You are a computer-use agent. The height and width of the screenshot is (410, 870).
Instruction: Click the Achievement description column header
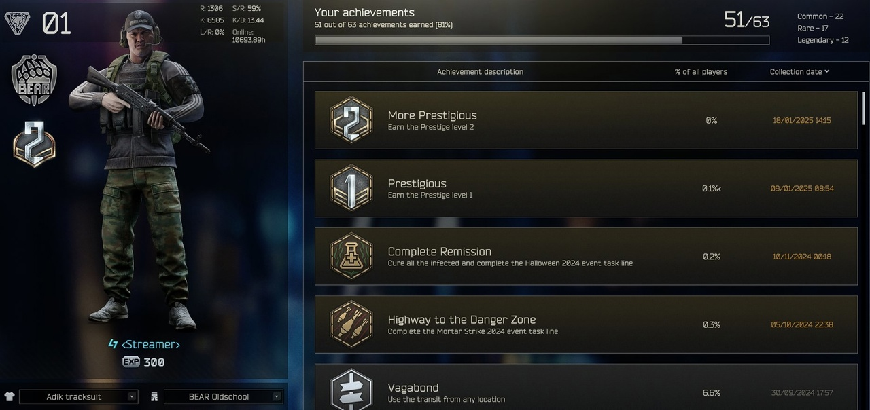pyautogui.click(x=480, y=71)
